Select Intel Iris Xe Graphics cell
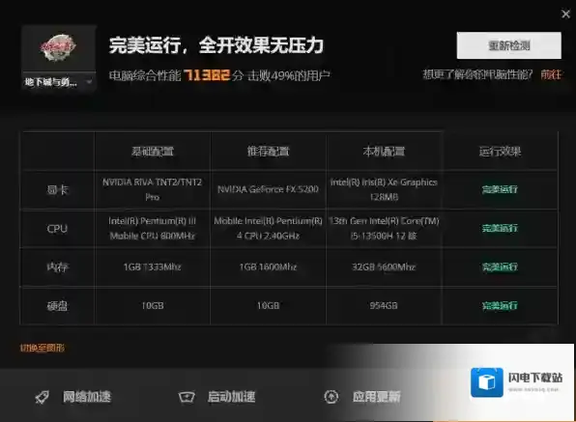The height and width of the screenshot is (422, 576). click(x=384, y=189)
